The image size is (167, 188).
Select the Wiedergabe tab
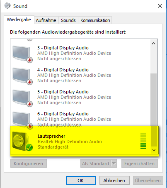coord(19,20)
